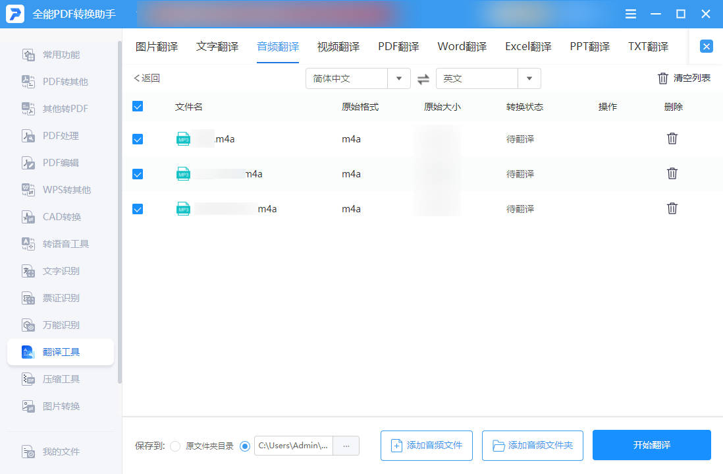This screenshot has height=474, width=723.
Task: Click 添加音频文件夹 button
Action: (533, 446)
